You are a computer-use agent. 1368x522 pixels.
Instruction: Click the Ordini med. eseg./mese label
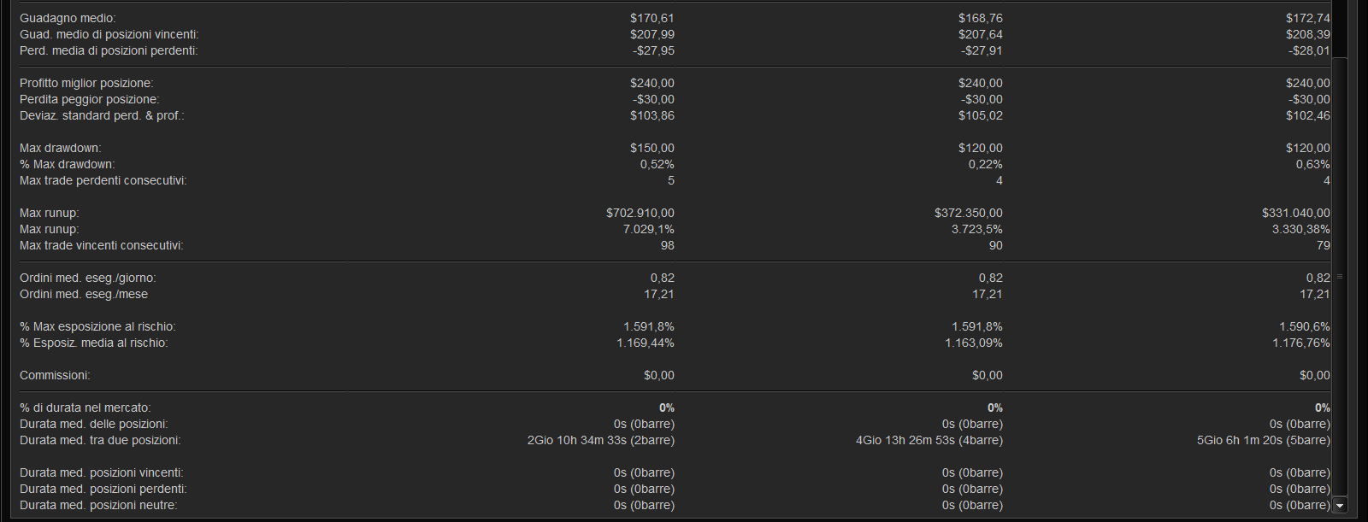pyautogui.click(x=84, y=294)
